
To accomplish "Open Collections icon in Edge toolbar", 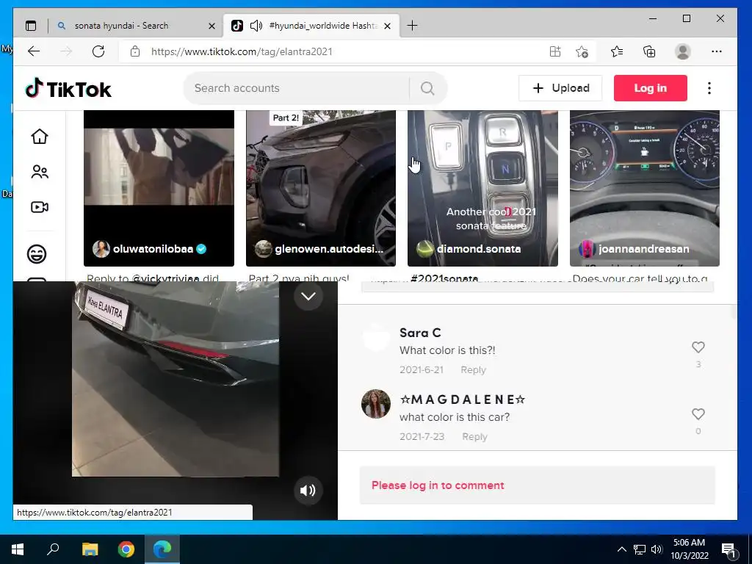I will click(x=649, y=51).
